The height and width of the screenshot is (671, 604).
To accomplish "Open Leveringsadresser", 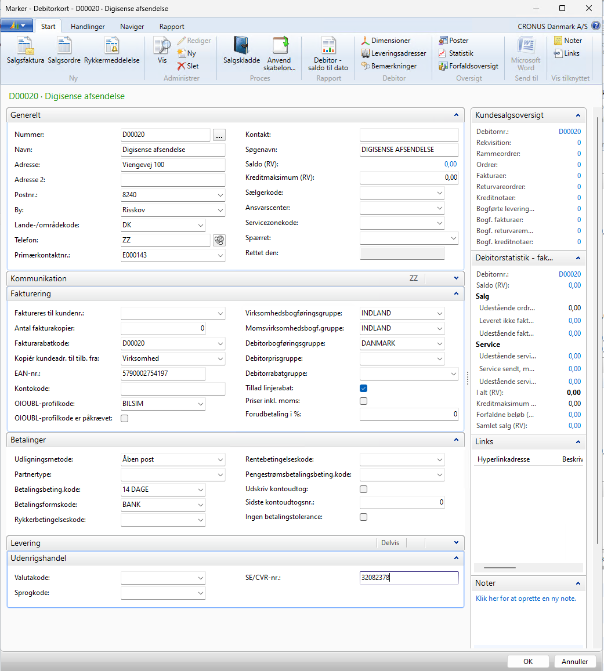I will click(393, 53).
